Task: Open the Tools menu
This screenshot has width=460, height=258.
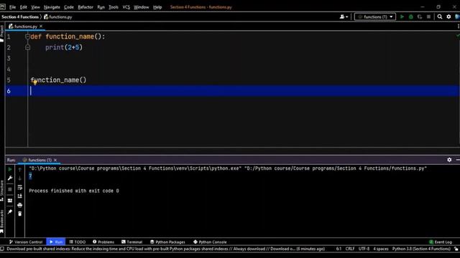Action: pyautogui.click(x=114, y=7)
